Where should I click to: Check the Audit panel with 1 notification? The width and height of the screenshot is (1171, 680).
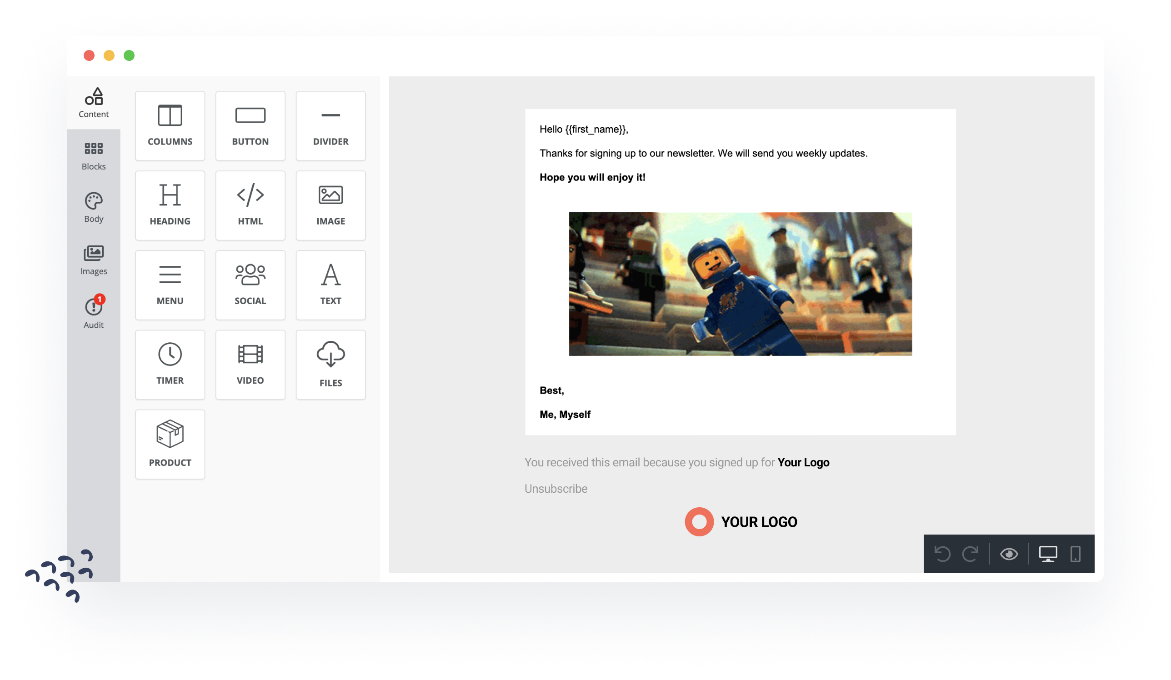[94, 311]
